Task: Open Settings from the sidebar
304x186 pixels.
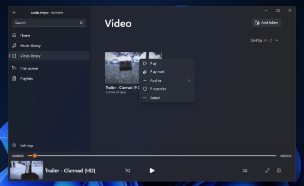Action: (49, 145)
